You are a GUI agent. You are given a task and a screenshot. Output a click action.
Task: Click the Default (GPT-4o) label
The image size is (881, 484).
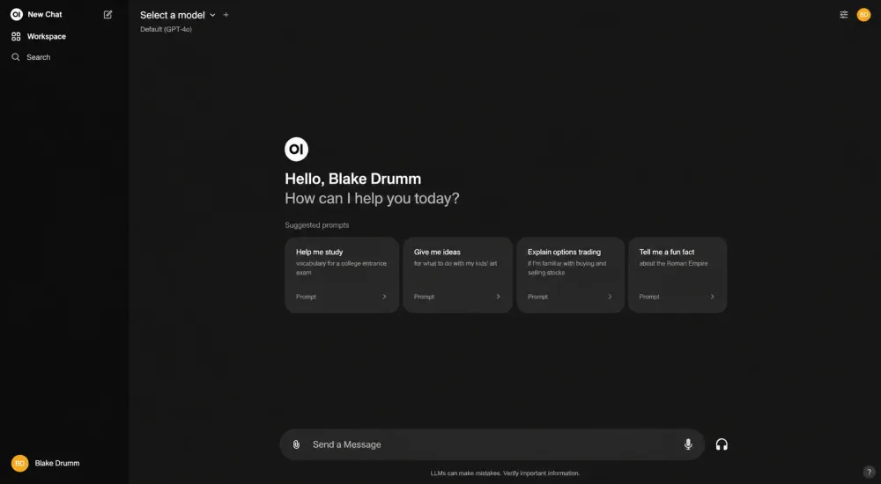point(166,29)
